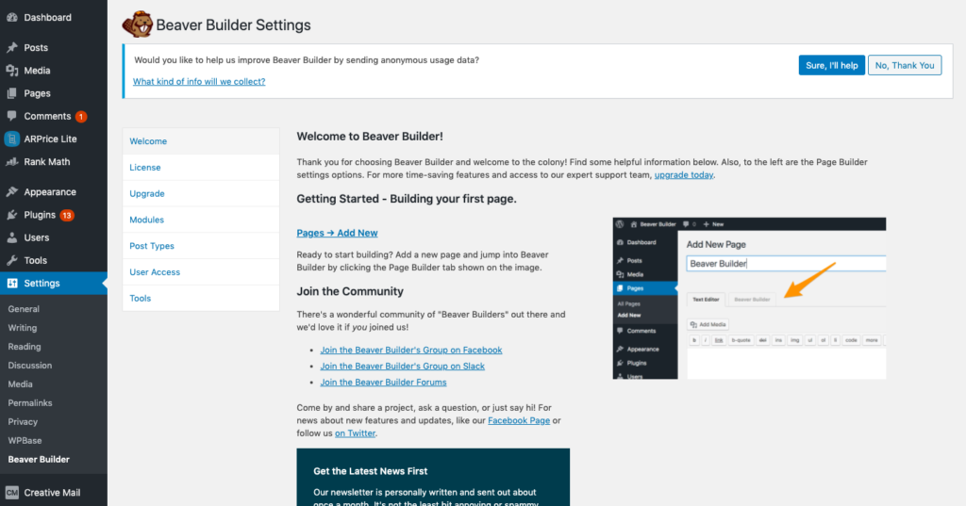Click the Media icon beside Pages
Screen dimensions: 966x506
pyautogui.click(x=11, y=70)
